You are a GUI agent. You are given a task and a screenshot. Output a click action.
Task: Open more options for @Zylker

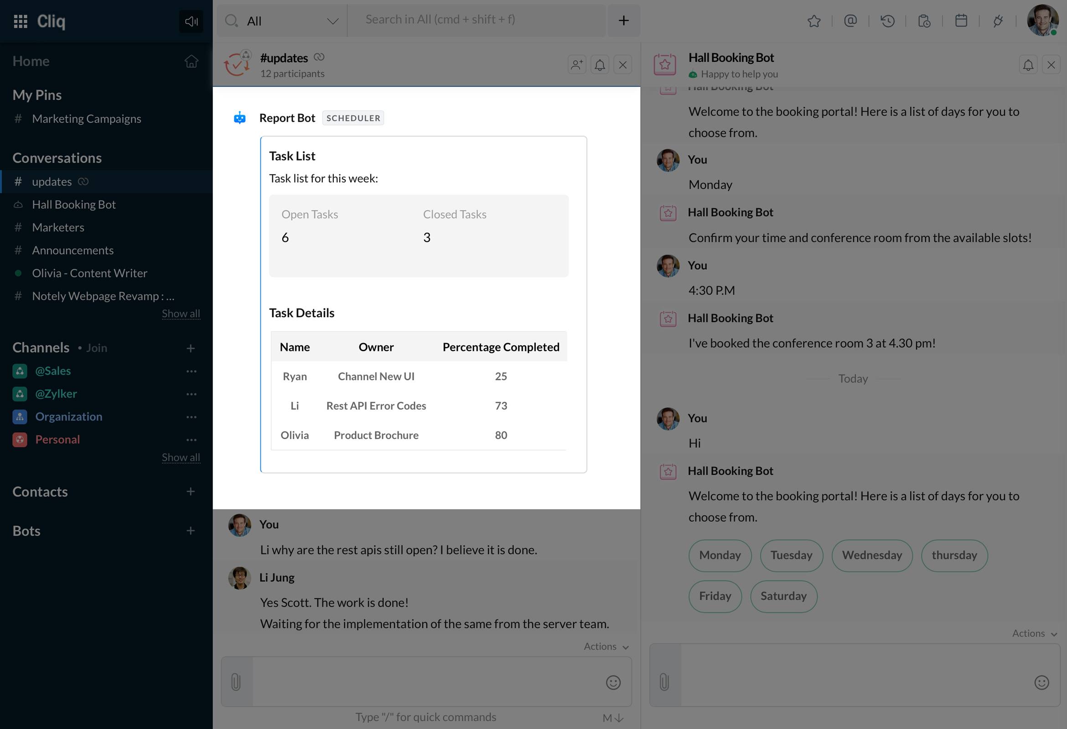192,394
